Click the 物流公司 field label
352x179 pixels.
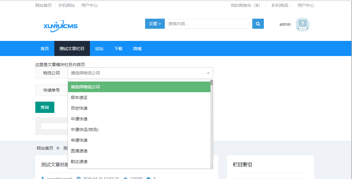(52, 73)
